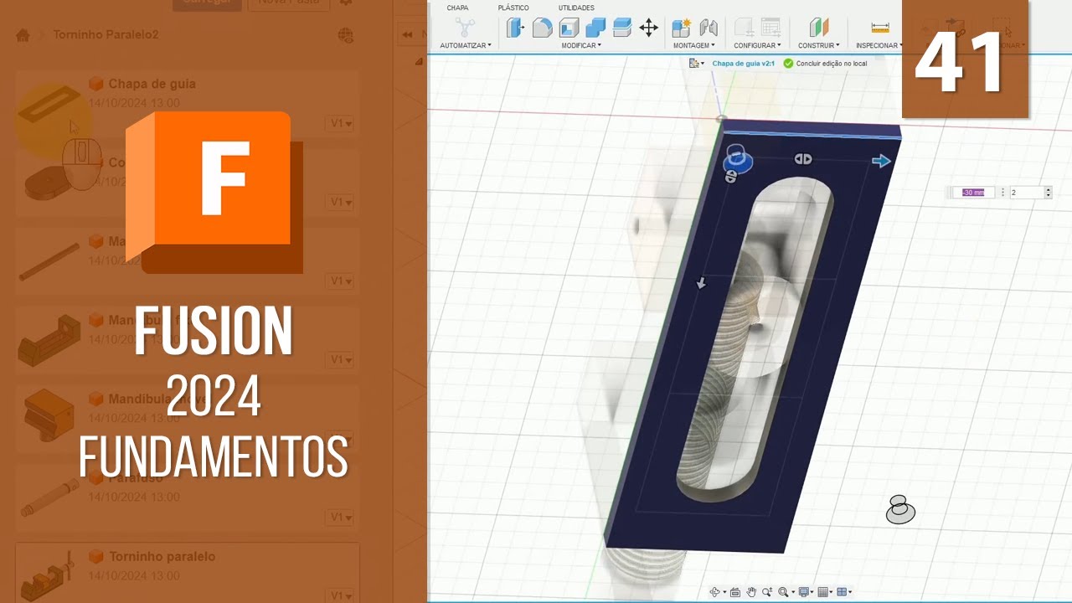Image resolution: width=1072 pixels, height=603 pixels.
Task: Click the collapse data panel arrows
Action: tap(407, 35)
